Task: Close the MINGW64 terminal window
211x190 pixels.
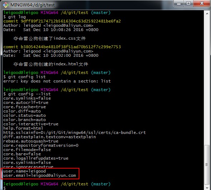Action: (x=202, y=3)
